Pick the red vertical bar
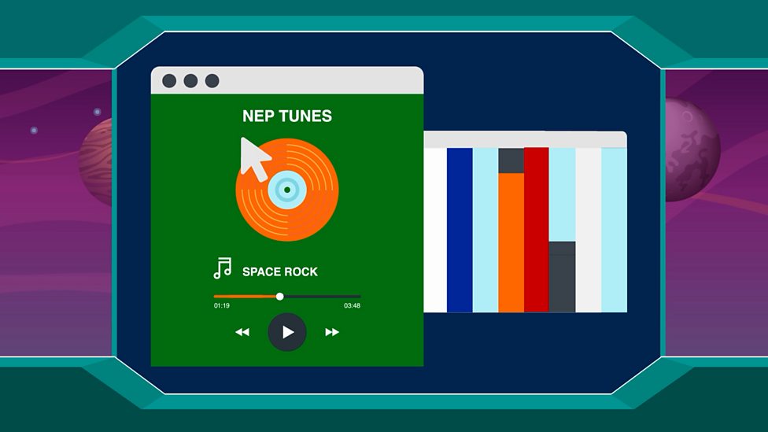The width and height of the screenshot is (768, 432). point(536,230)
